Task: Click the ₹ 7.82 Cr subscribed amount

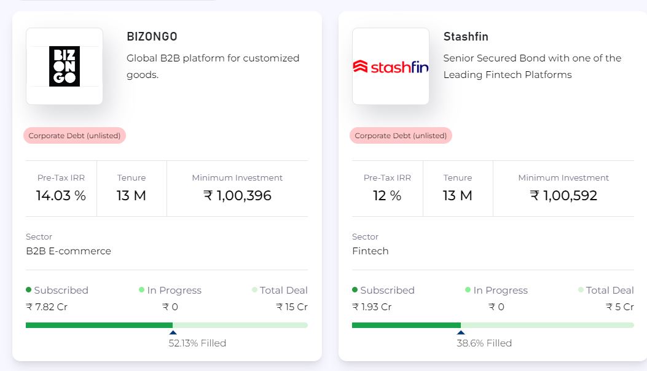Action: (x=47, y=307)
